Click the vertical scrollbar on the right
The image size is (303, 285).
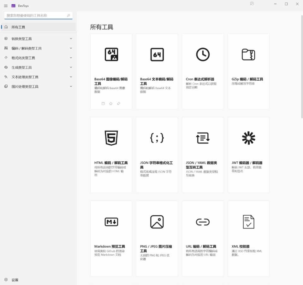coord(302,67)
